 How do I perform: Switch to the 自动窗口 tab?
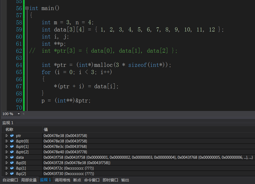click(x=10, y=180)
